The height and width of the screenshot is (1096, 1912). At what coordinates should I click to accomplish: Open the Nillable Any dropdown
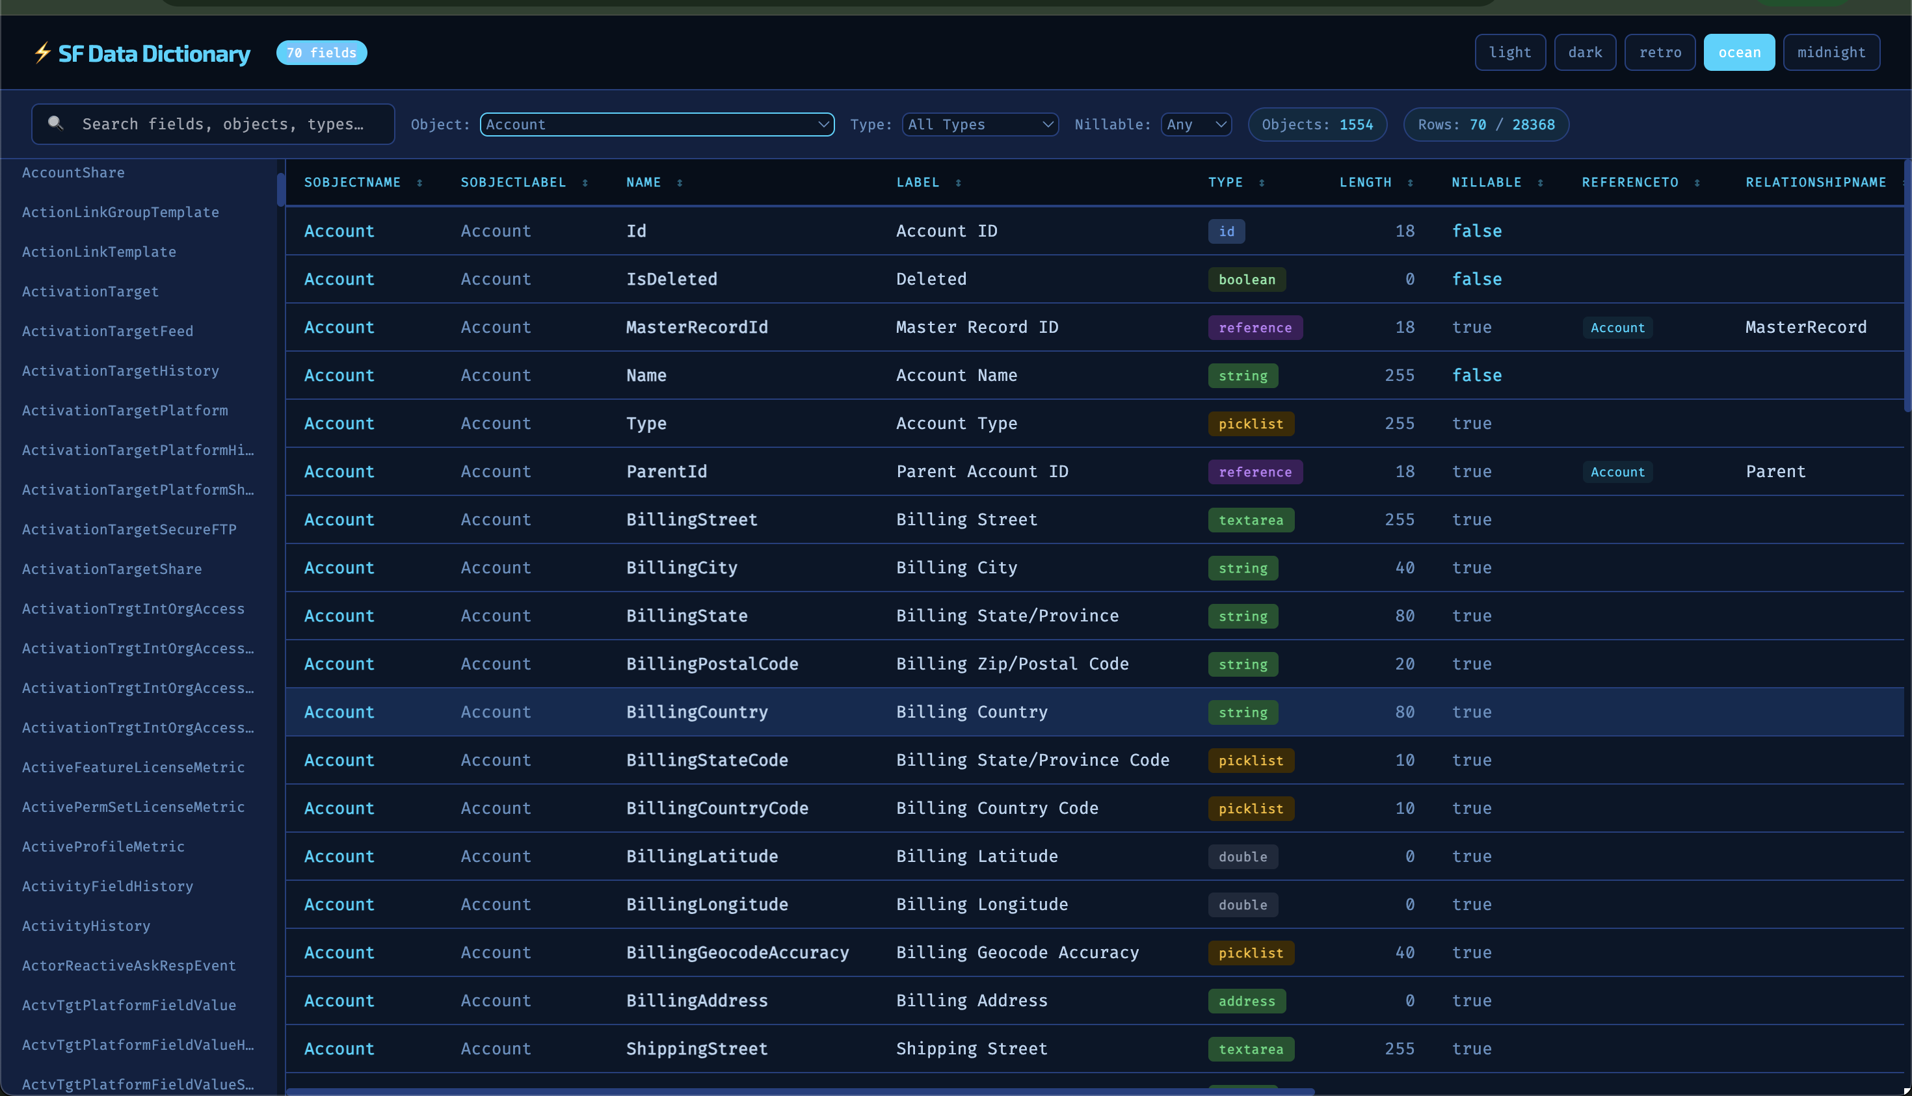(1195, 124)
